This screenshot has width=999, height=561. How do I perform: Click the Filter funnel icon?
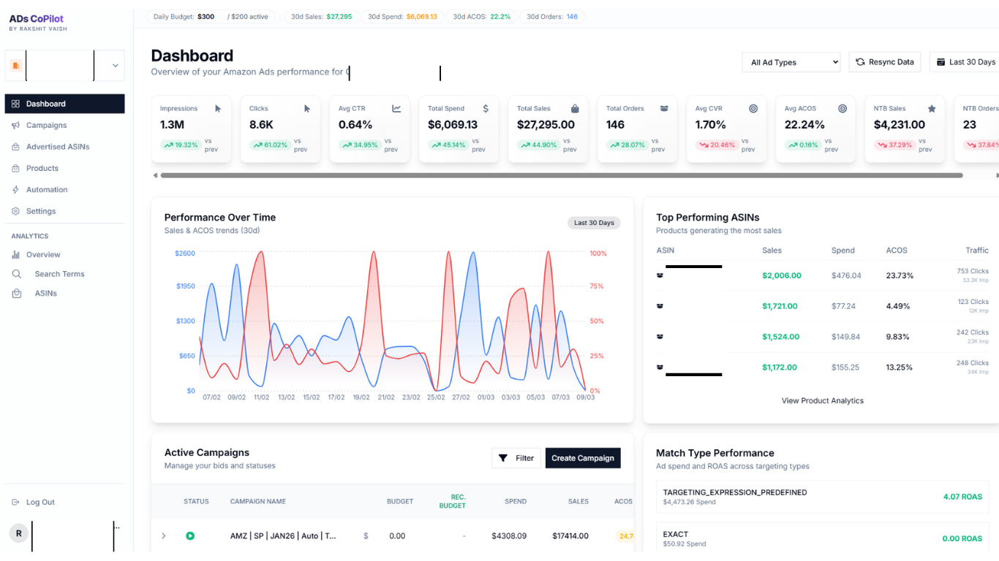503,458
